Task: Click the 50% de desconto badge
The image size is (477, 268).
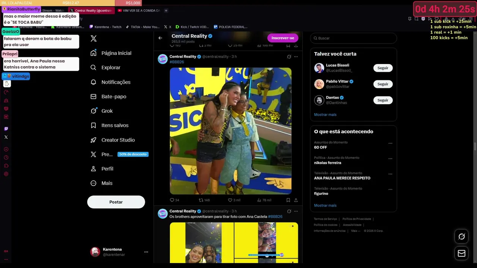Action: (133, 154)
